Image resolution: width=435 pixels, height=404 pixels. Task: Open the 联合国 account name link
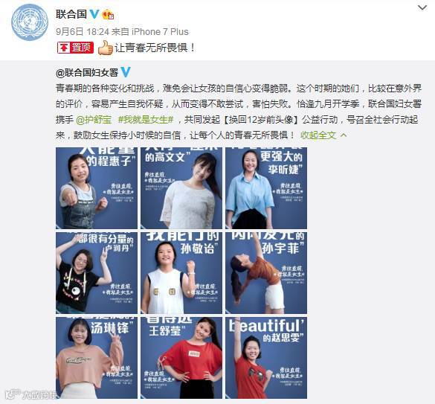tap(71, 14)
